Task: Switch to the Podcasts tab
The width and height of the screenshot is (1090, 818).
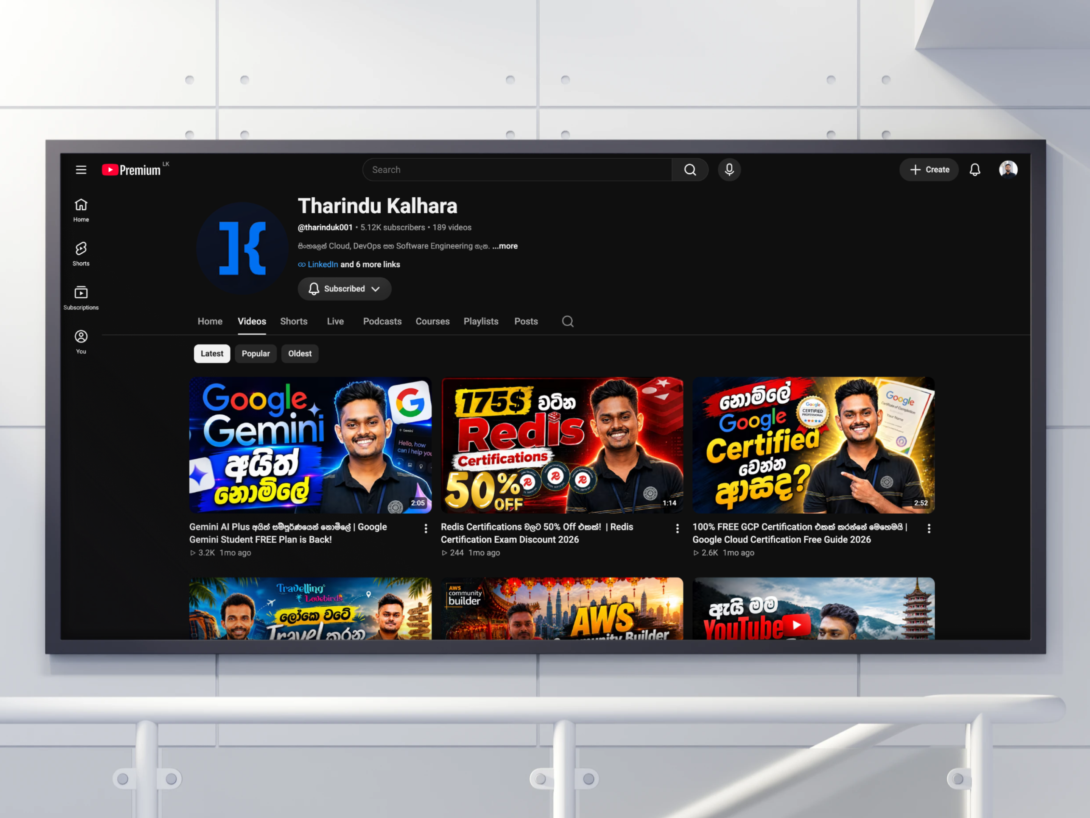Action: click(382, 322)
